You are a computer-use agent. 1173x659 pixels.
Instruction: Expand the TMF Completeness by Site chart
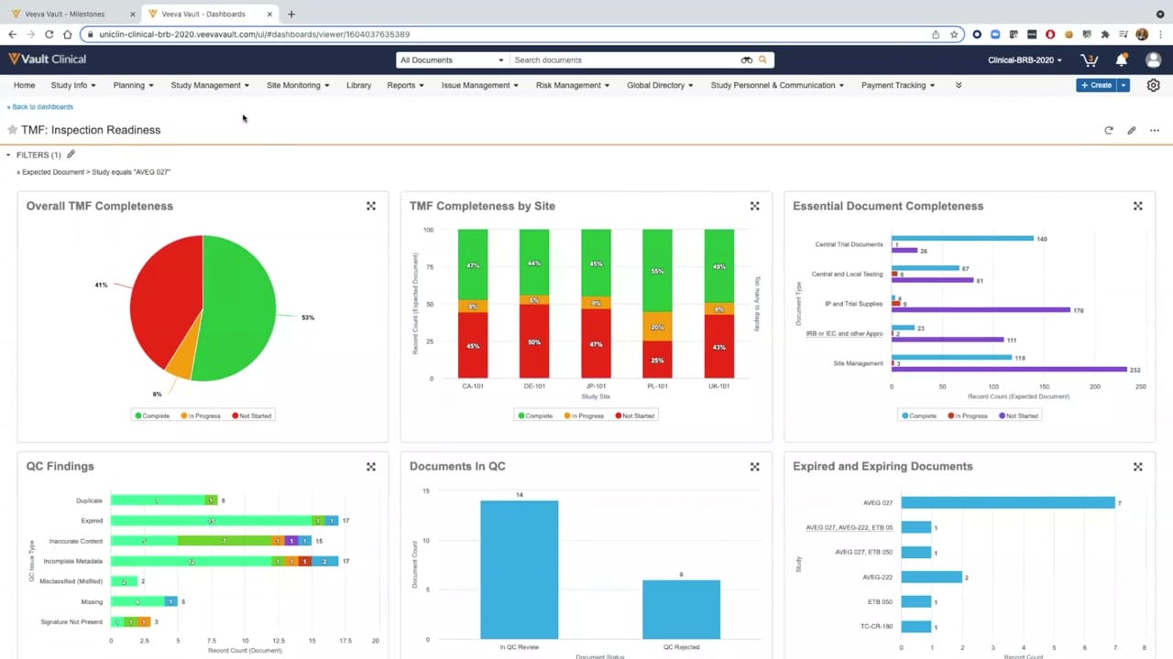tap(754, 206)
